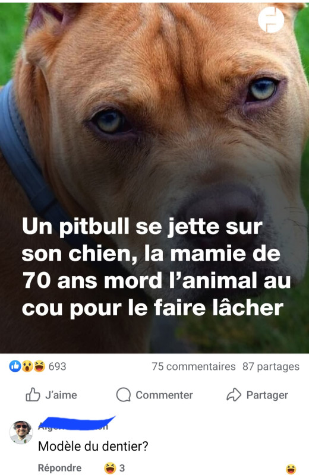Tap the Commenter speech bubble icon
This screenshot has width=309, height=475.
point(124,395)
